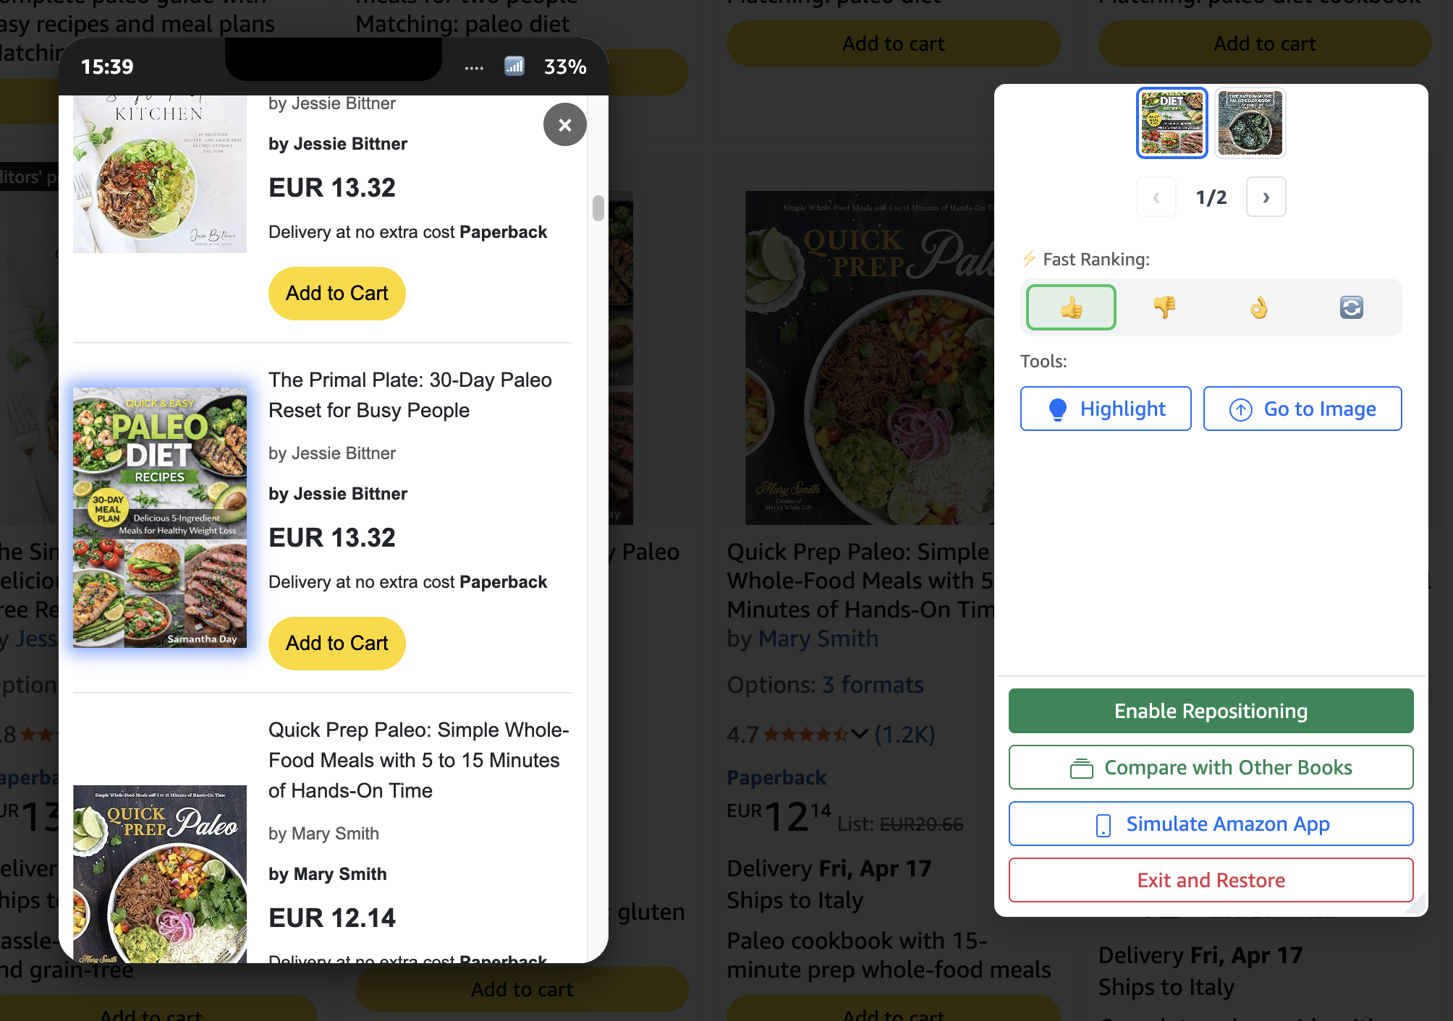Close the phone simulator with X
Viewport: 1453px width, 1021px height.
(564, 125)
